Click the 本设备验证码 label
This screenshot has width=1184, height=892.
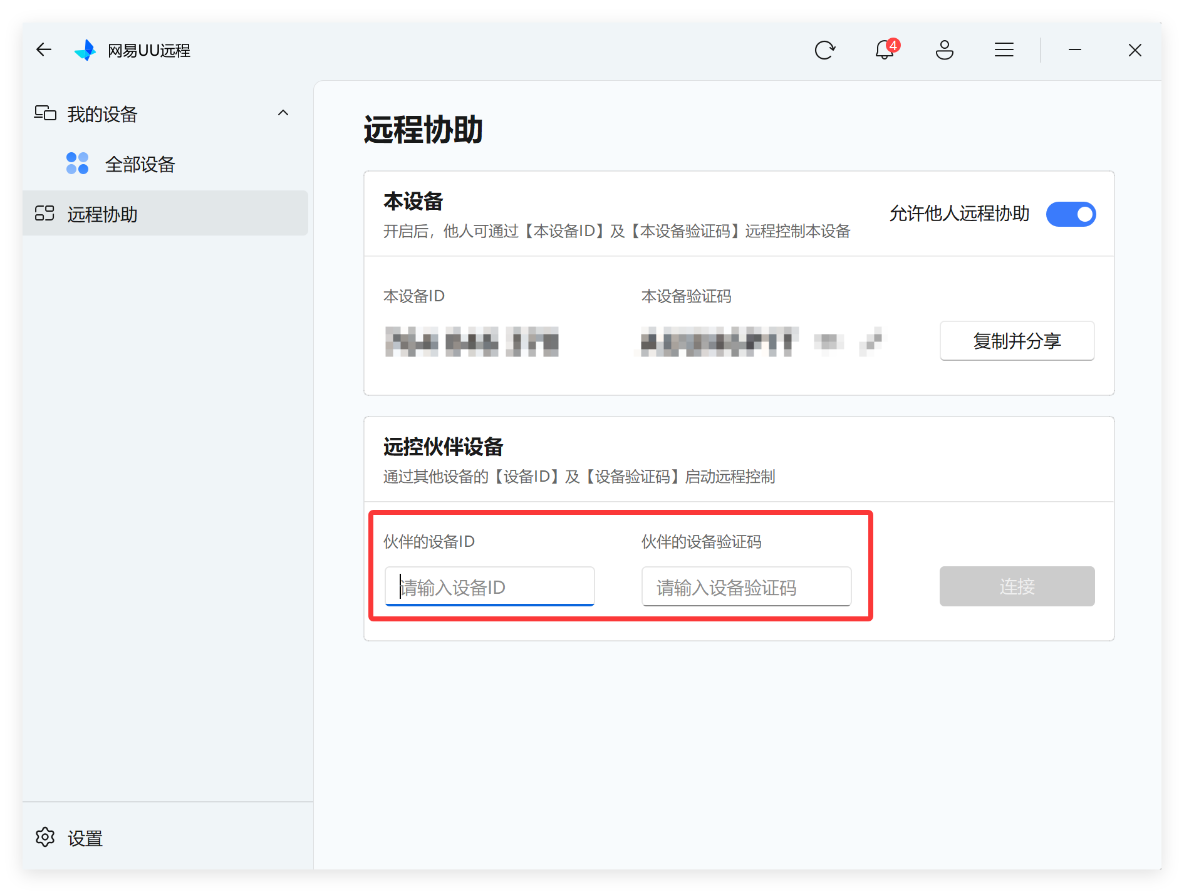(x=687, y=296)
